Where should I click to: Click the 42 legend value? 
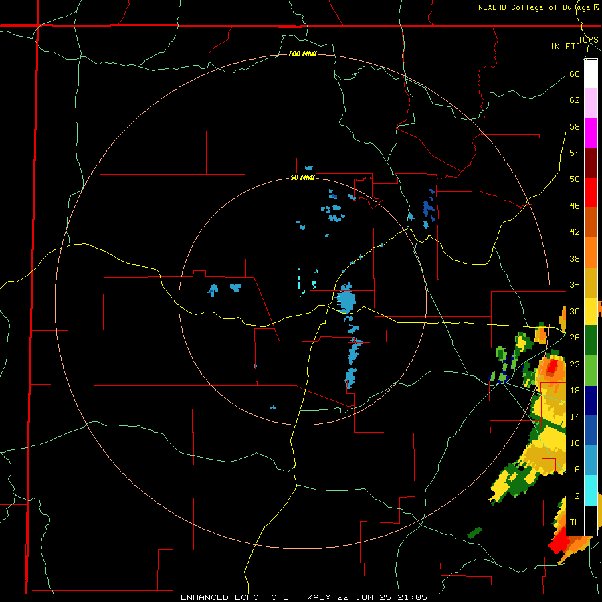(x=575, y=232)
